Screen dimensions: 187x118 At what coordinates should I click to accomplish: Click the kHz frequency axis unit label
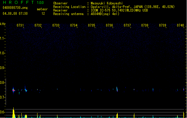(x=3, y=24)
